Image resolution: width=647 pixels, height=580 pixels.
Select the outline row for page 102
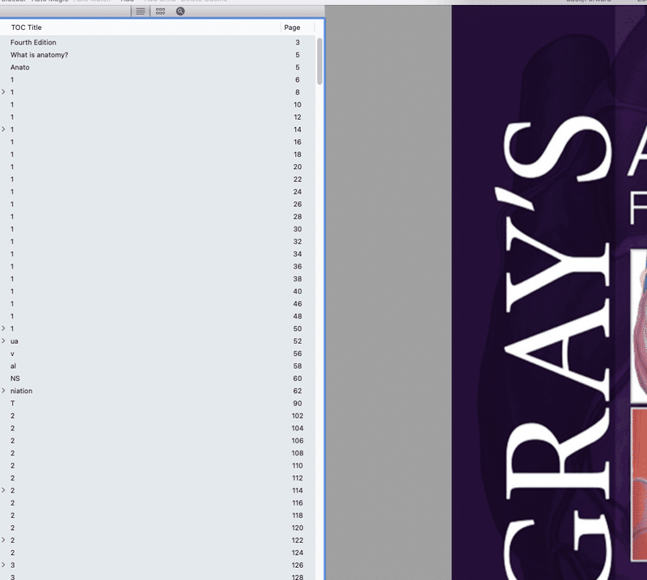coord(158,416)
